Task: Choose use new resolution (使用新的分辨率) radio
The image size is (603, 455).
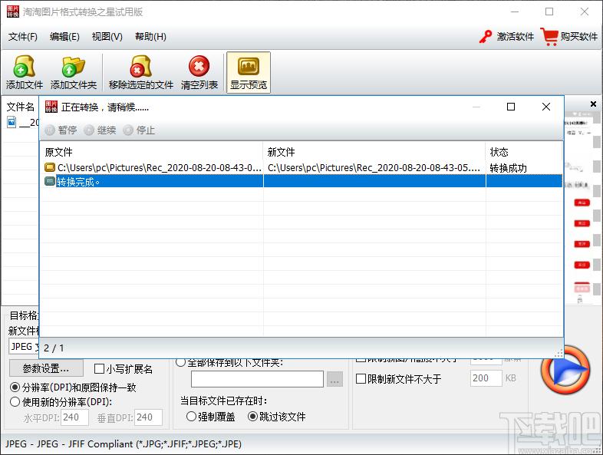Action: click(x=15, y=401)
